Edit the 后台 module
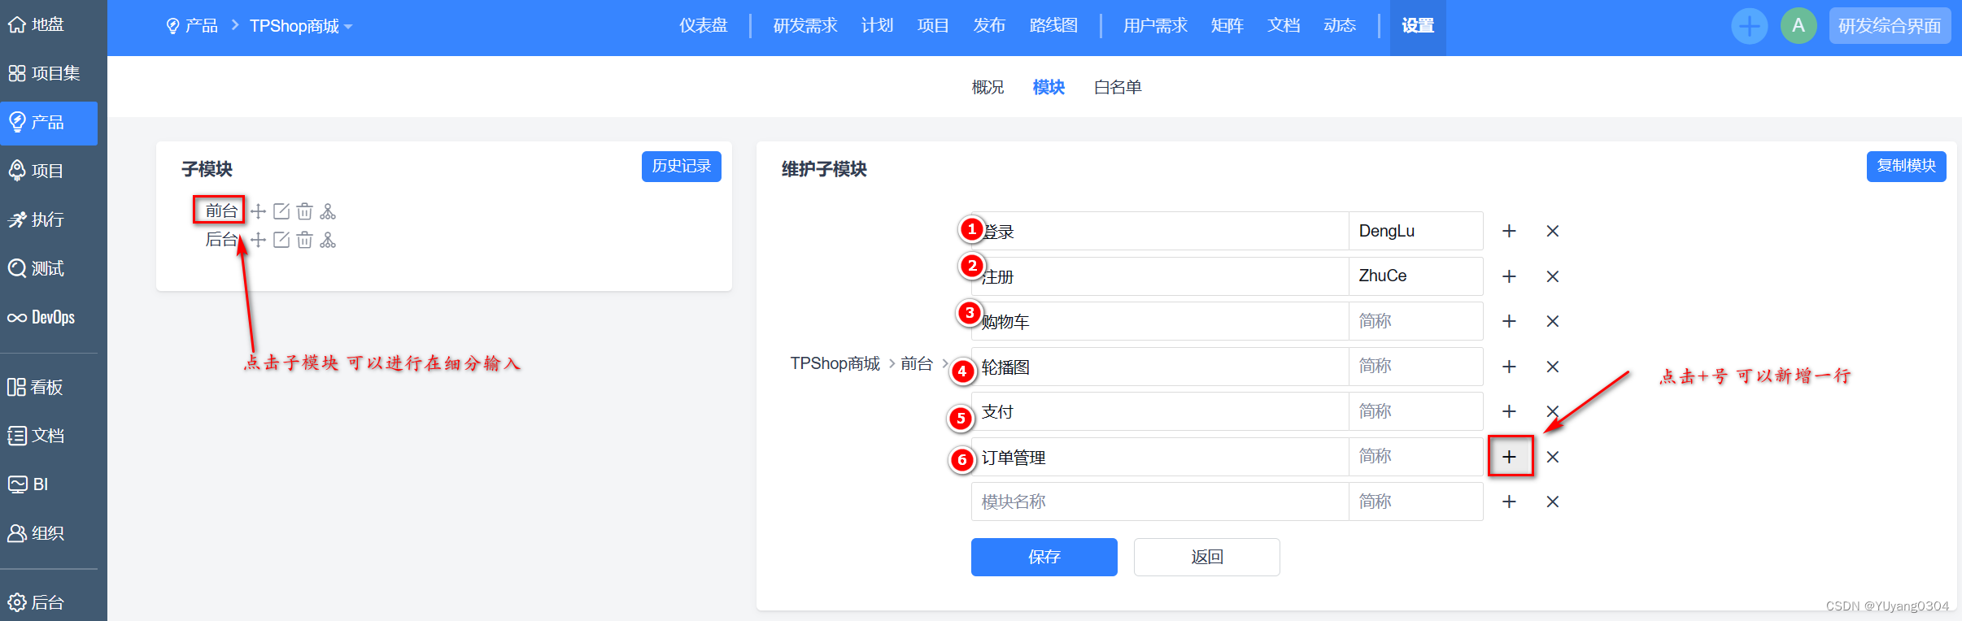This screenshot has height=621, width=1962. coord(281,240)
